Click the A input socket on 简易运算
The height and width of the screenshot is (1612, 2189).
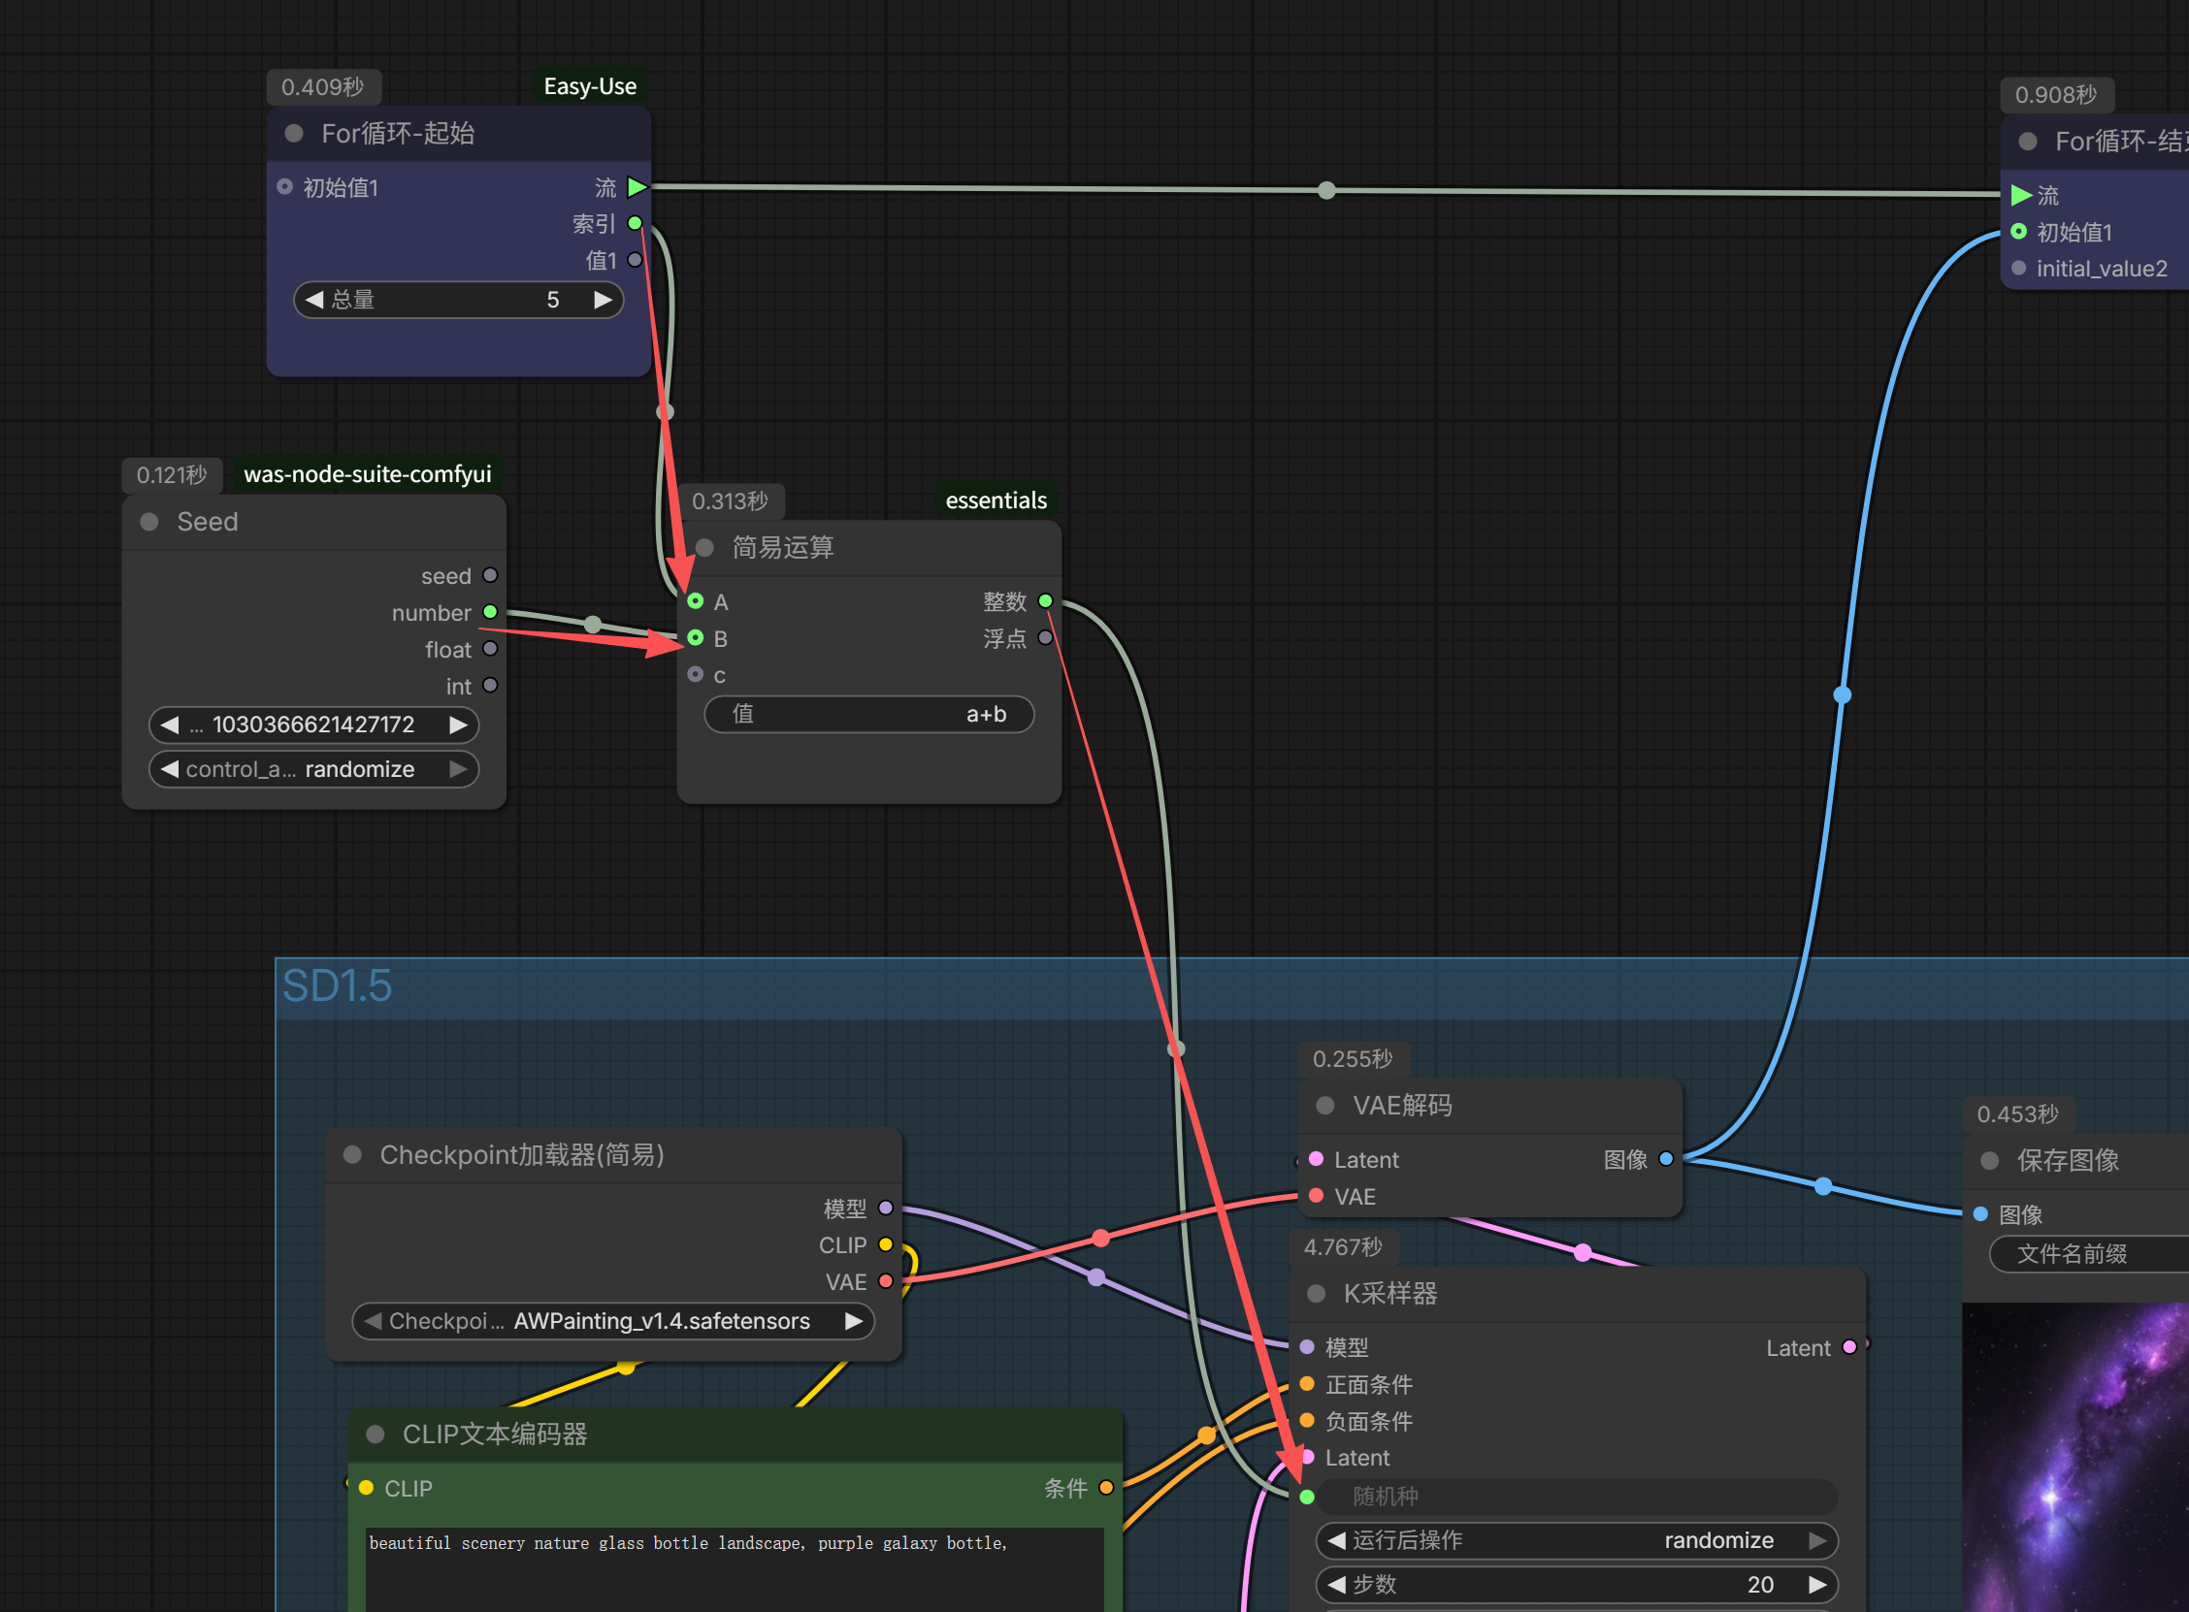(x=696, y=601)
